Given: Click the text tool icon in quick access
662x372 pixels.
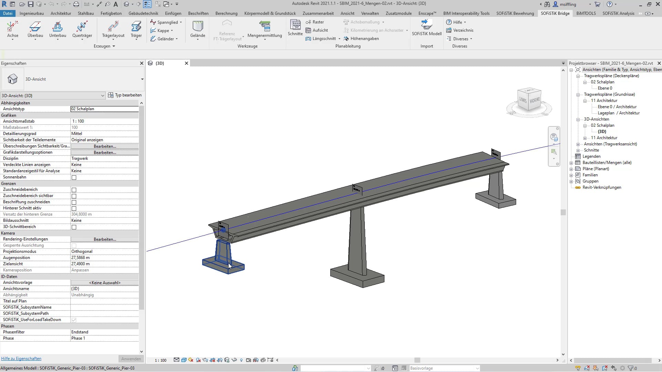Looking at the screenshot, I should point(116,4).
